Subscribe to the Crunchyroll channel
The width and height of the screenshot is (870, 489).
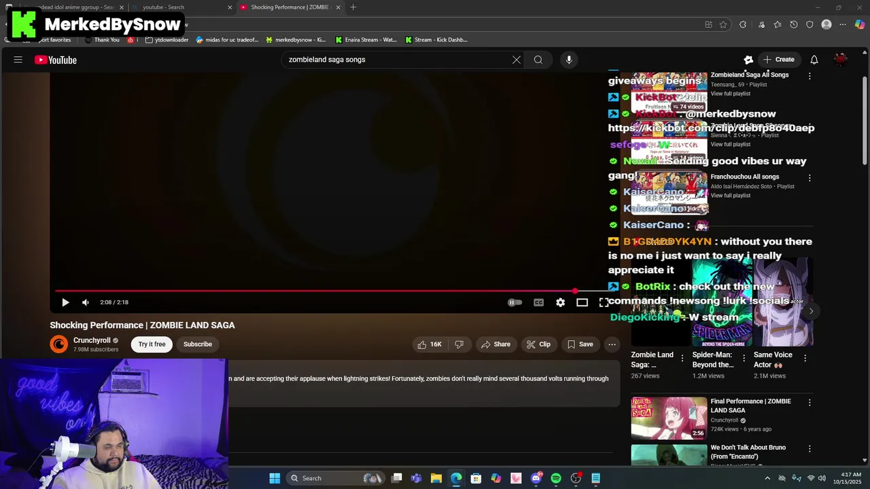198,344
